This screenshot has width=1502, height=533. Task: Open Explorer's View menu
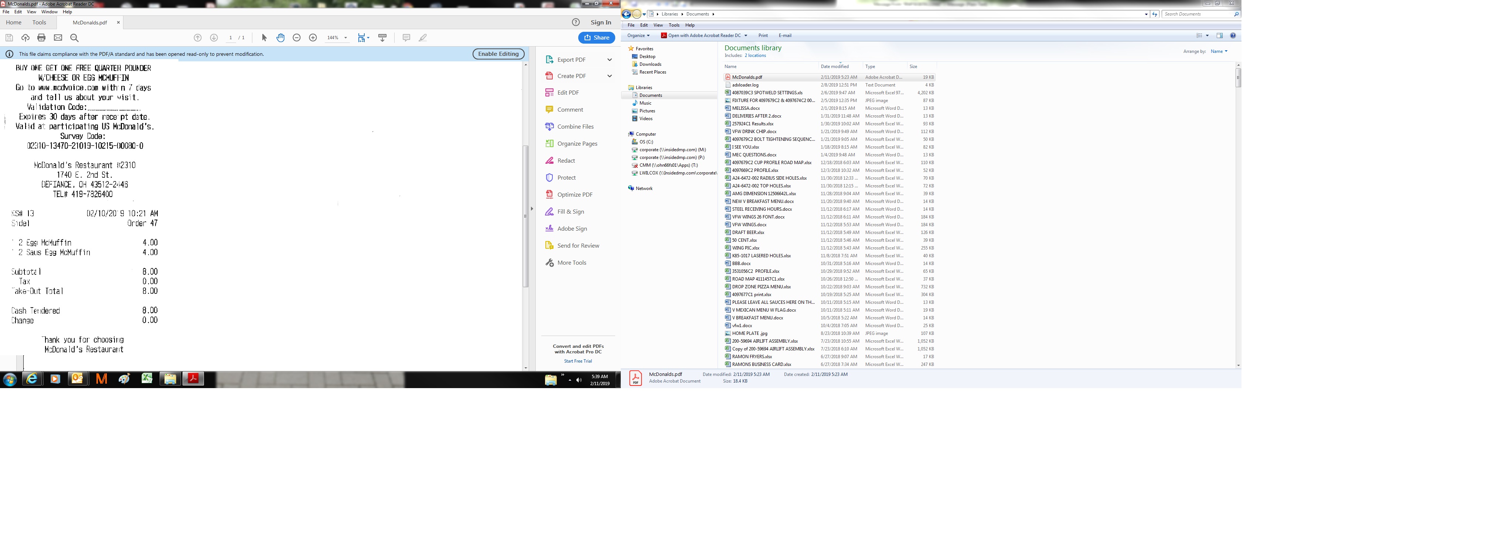tap(658, 25)
